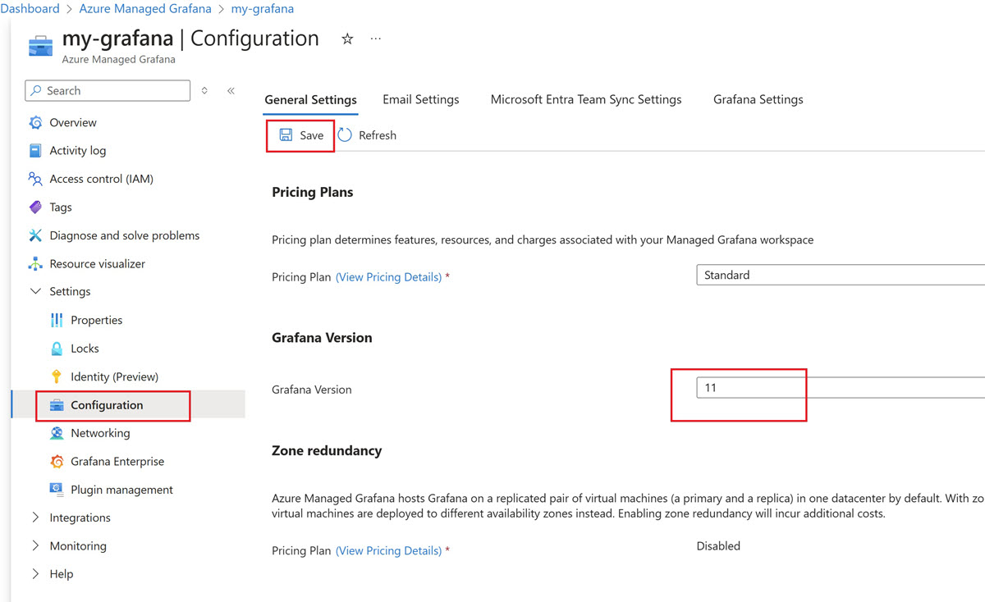985x602 pixels.
Task: Collapse the Settings section
Action: [x=35, y=292]
